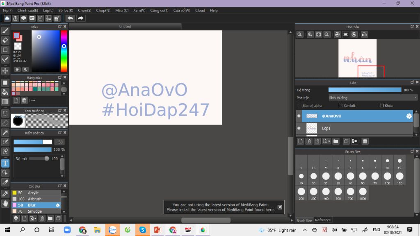The image size is (420, 236).
Task: Click the rainbow hue bar
Action: 64,51
